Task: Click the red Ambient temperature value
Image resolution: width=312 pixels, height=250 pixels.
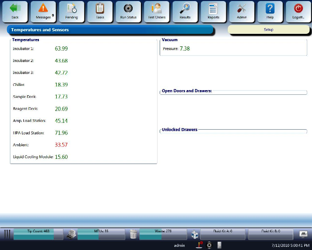Action: click(x=61, y=145)
